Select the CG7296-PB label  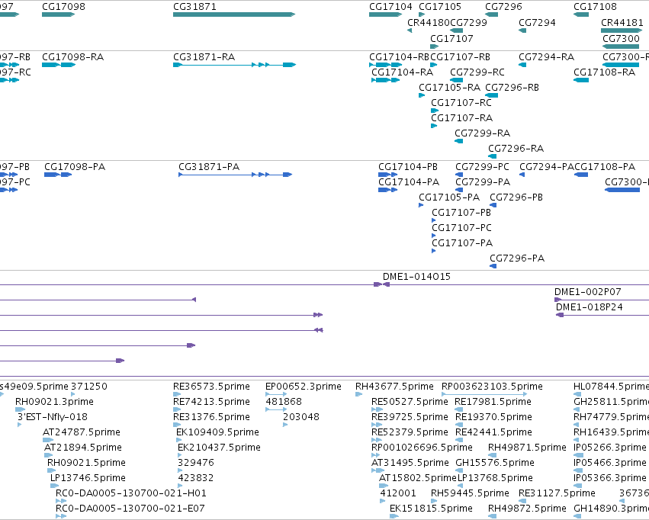click(x=516, y=197)
